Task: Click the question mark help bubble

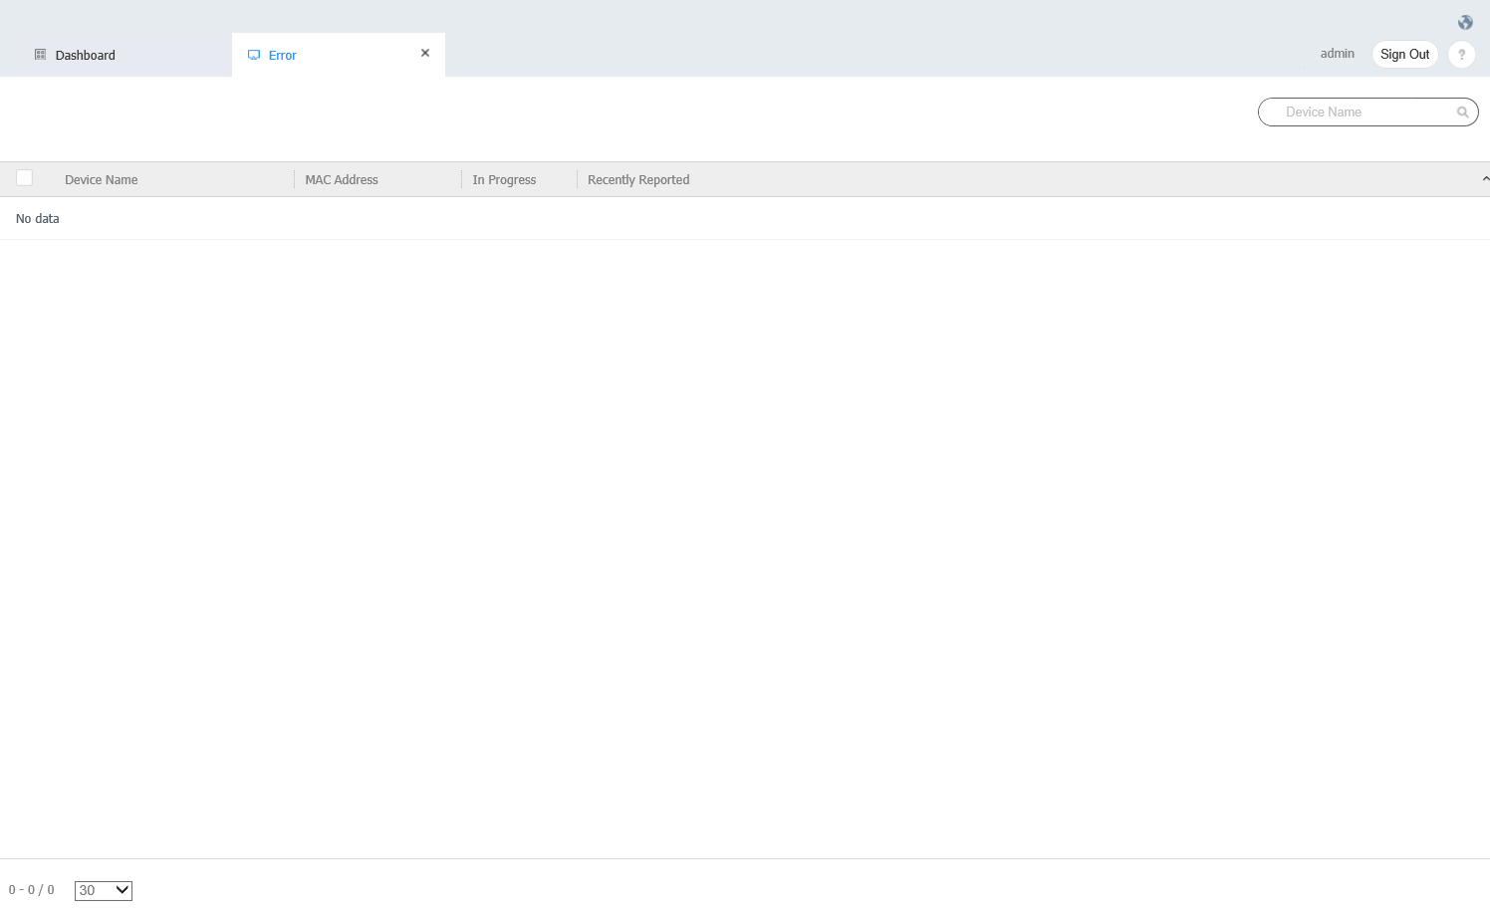Action: point(1461,54)
